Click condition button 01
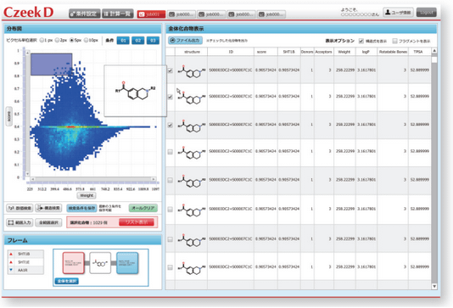This screenshot has width=453, height=308. [x=123, y=41]
